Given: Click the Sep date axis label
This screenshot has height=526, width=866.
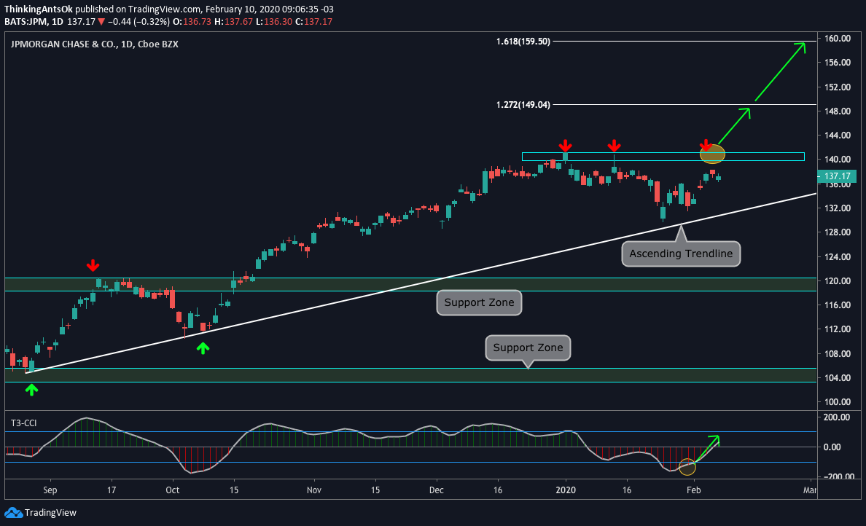Looking at the screenshot, I should pyautogui.click(x=50, y=490).
